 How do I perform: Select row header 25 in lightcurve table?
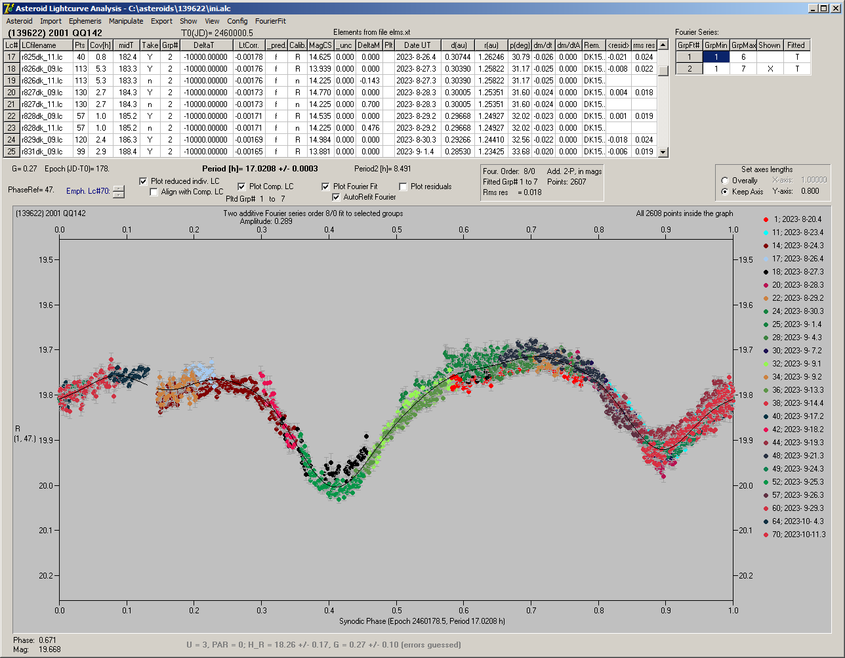[x=11, y=152]
